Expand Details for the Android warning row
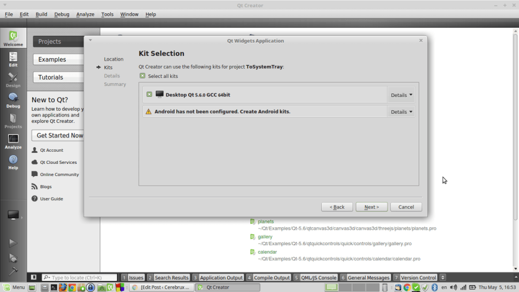This screenshot has height=292, width=519. point(401,112)
